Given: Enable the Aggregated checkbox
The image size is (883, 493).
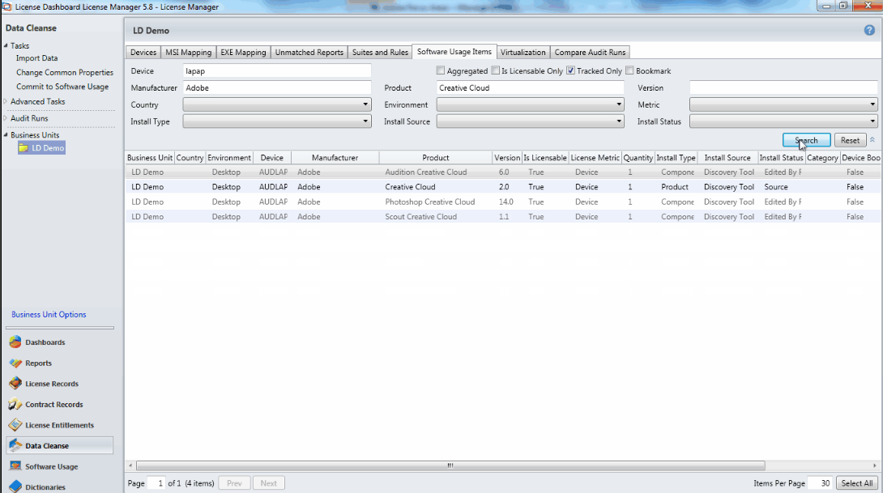Looking at the screenshot, I should pyautogui.click(x=441, y=71).
